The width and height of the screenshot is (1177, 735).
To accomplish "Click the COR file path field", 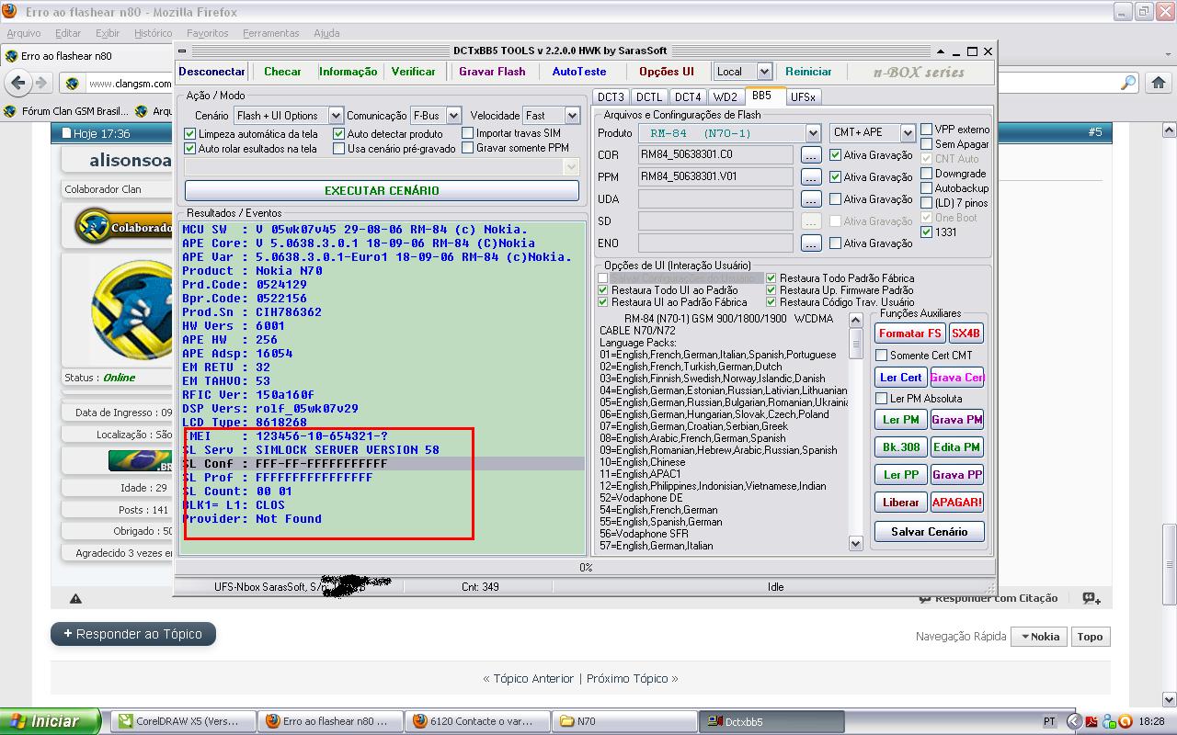I will point(715,154).
